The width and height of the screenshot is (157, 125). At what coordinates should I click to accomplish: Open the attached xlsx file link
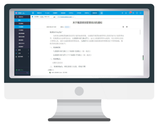click(59, 72)
